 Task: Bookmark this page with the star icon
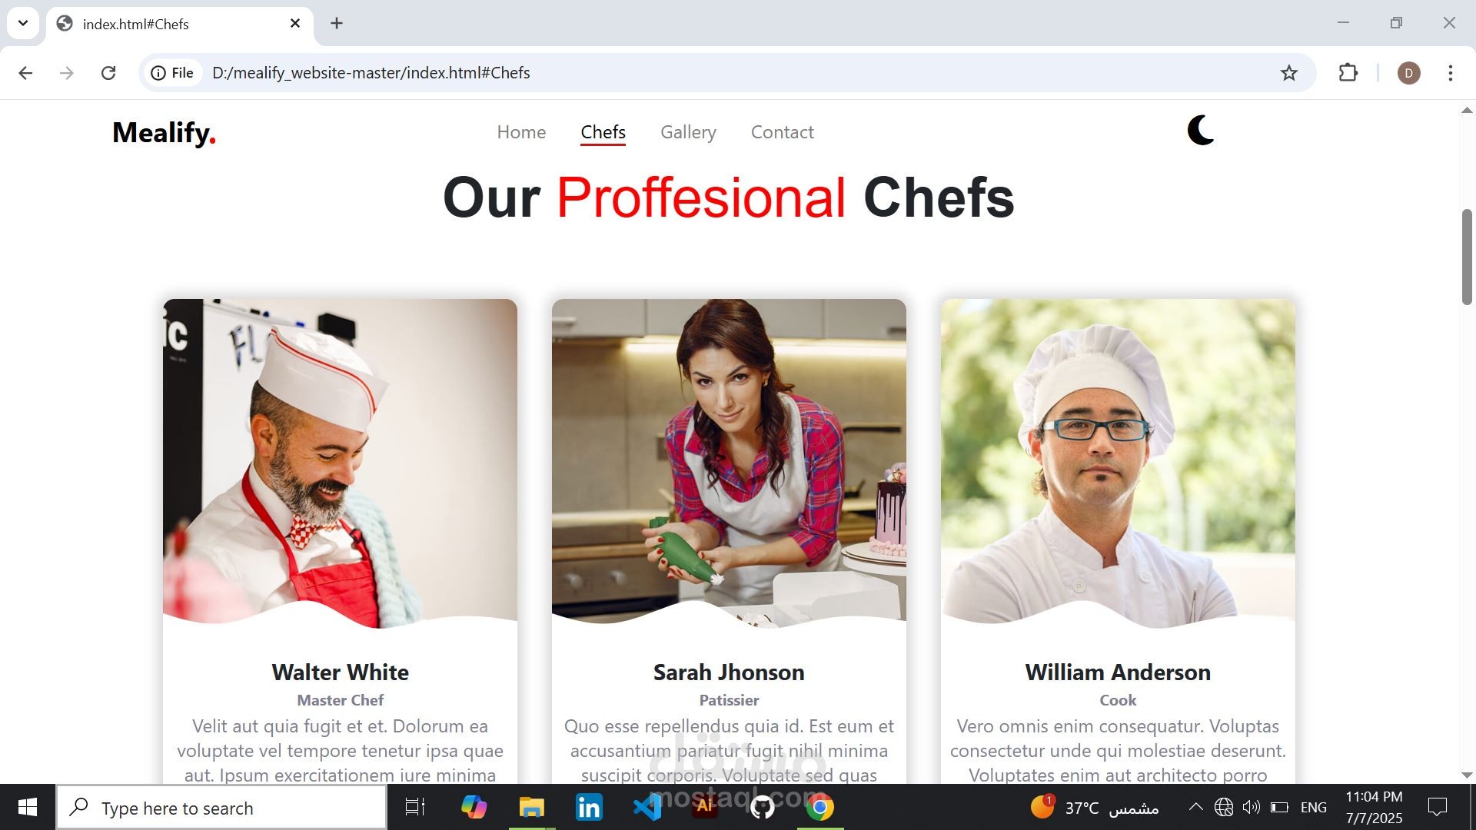click(1289, 73)
